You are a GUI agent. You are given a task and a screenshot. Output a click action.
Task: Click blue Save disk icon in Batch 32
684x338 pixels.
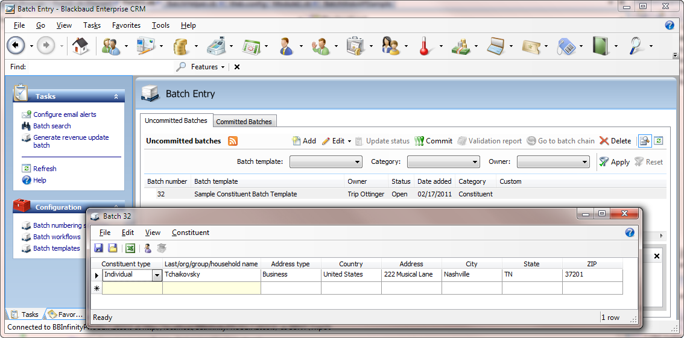pos(98,248)
